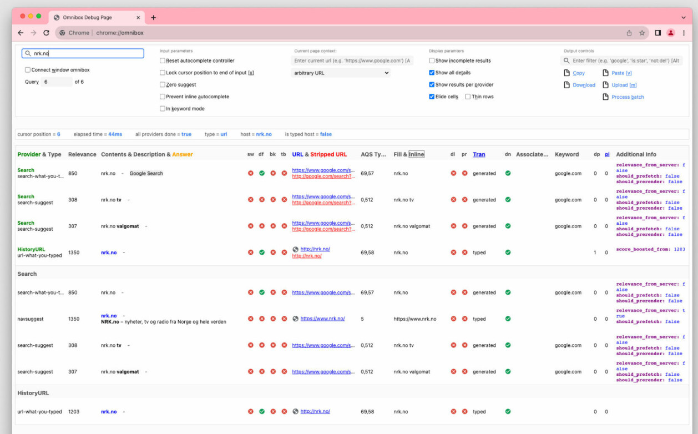Share page using the share icon

click(629, 33)
